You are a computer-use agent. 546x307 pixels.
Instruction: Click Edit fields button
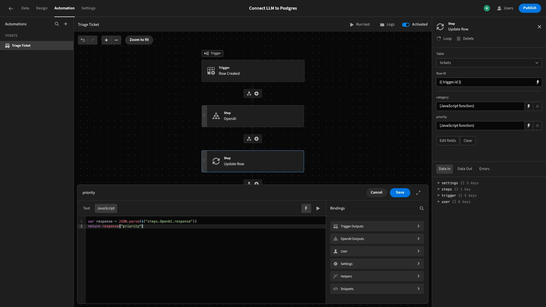(x=448, y=141)
